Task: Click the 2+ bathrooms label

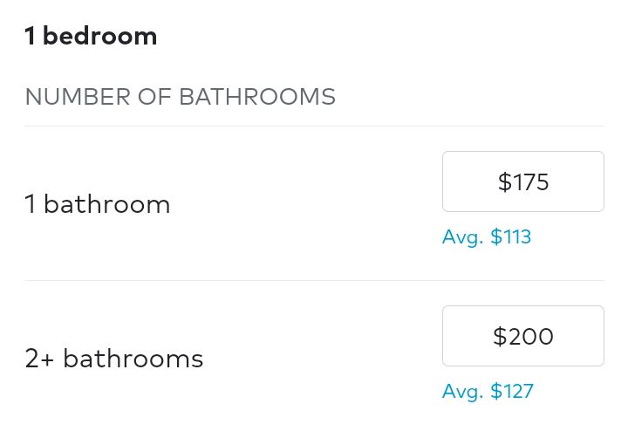Action: (114, 359)
